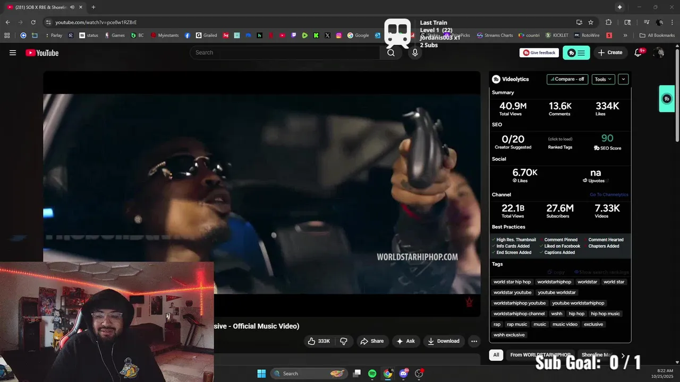The image size is (680, 382).
Task: Click the YouTube search magnifier button
Action: tap(391, 53)
